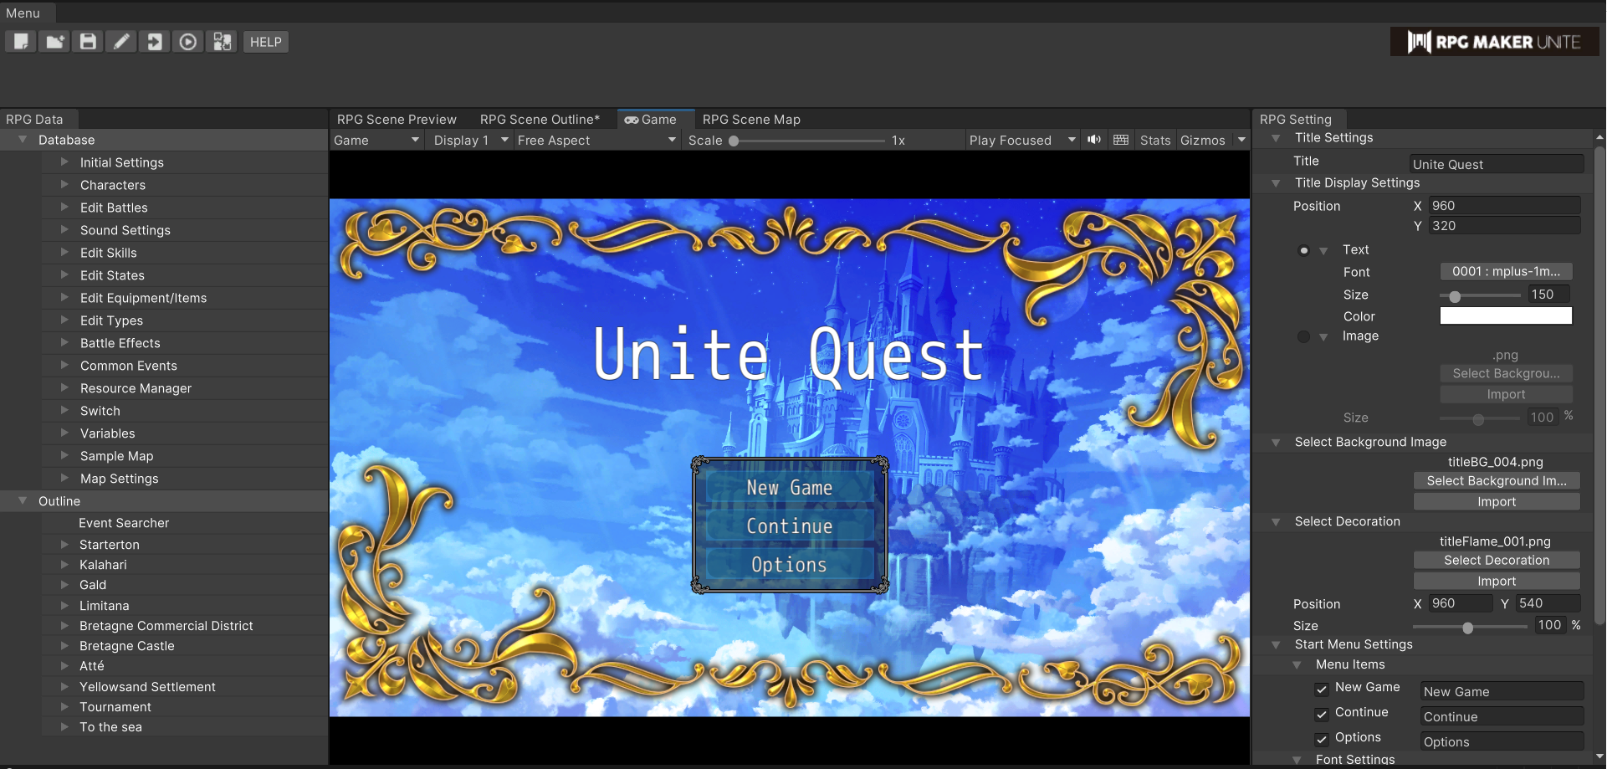This screenshot has height=769, width=1607.
Task: Collapse the Start Menu Settings section
Action: (1276, 645)
